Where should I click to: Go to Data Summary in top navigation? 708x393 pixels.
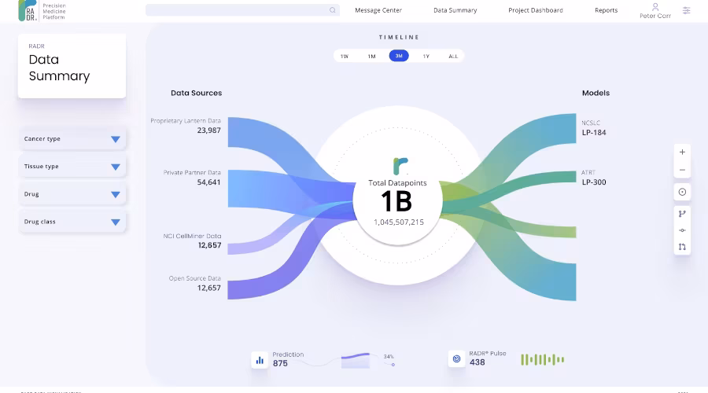click(455, 10)
